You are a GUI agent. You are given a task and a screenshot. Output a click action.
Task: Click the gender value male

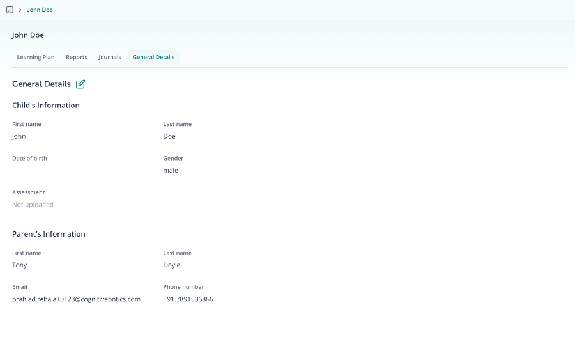pyautogui.click(x=171, y=171)
